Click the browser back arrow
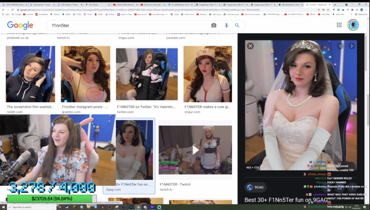Screen dimensions: 370x210 tap(3, 10)
